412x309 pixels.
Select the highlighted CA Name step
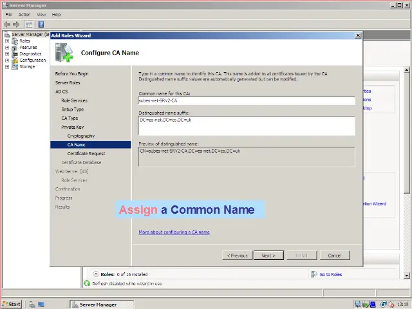click(91, 145)
